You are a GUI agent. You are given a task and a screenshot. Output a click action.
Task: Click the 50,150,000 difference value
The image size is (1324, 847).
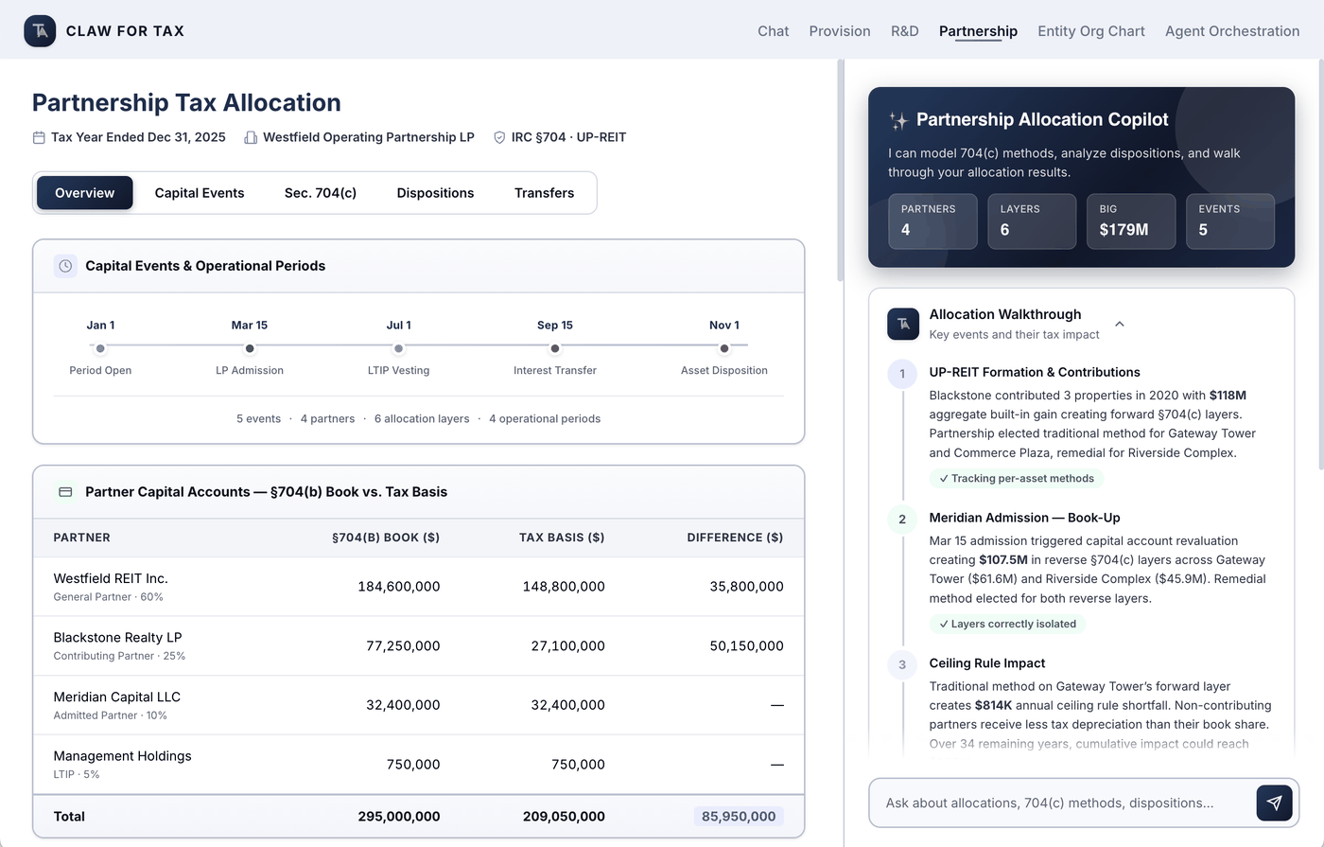pos(746,646)
